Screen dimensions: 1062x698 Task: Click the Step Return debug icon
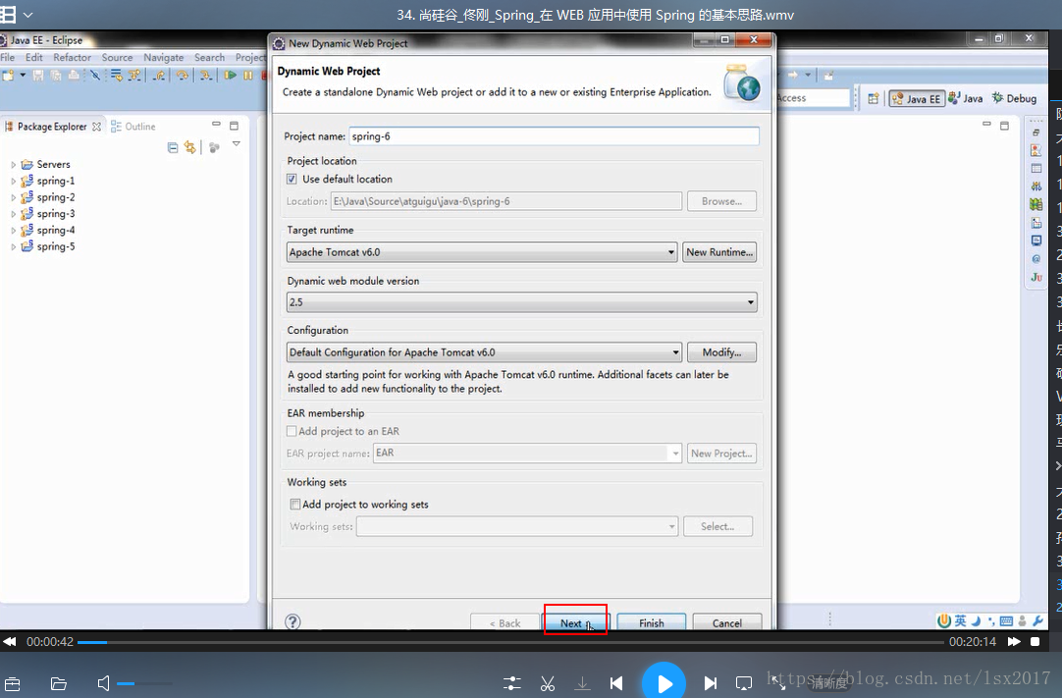point(158,76)
